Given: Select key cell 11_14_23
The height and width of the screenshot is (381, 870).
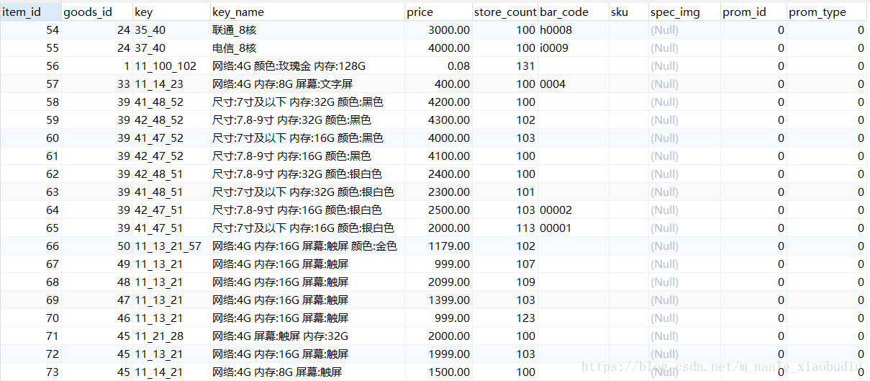Looking at the screenshot, I should (x=172, y=84).
